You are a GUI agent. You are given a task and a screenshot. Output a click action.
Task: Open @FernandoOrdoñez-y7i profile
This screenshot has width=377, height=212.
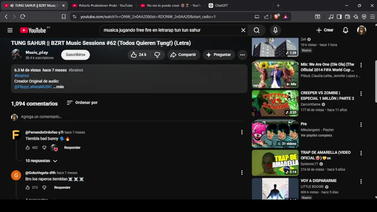(44, 132)
